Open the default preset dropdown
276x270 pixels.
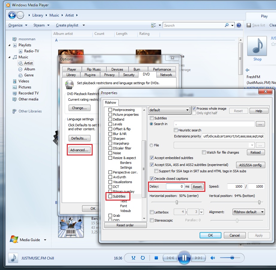[x=169, y=110]
